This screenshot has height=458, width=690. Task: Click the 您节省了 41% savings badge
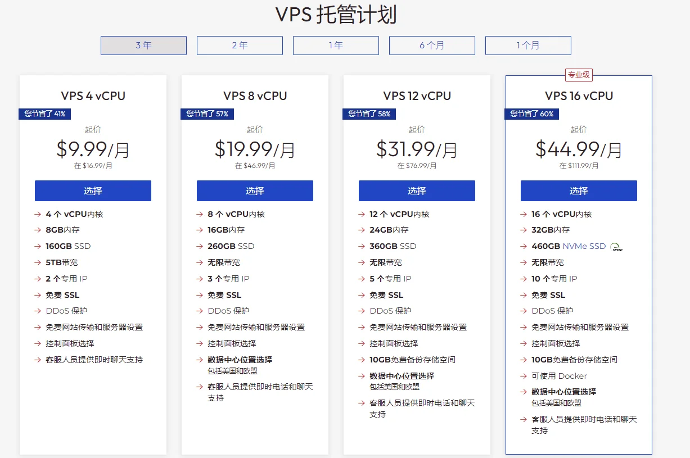(44, 114)
